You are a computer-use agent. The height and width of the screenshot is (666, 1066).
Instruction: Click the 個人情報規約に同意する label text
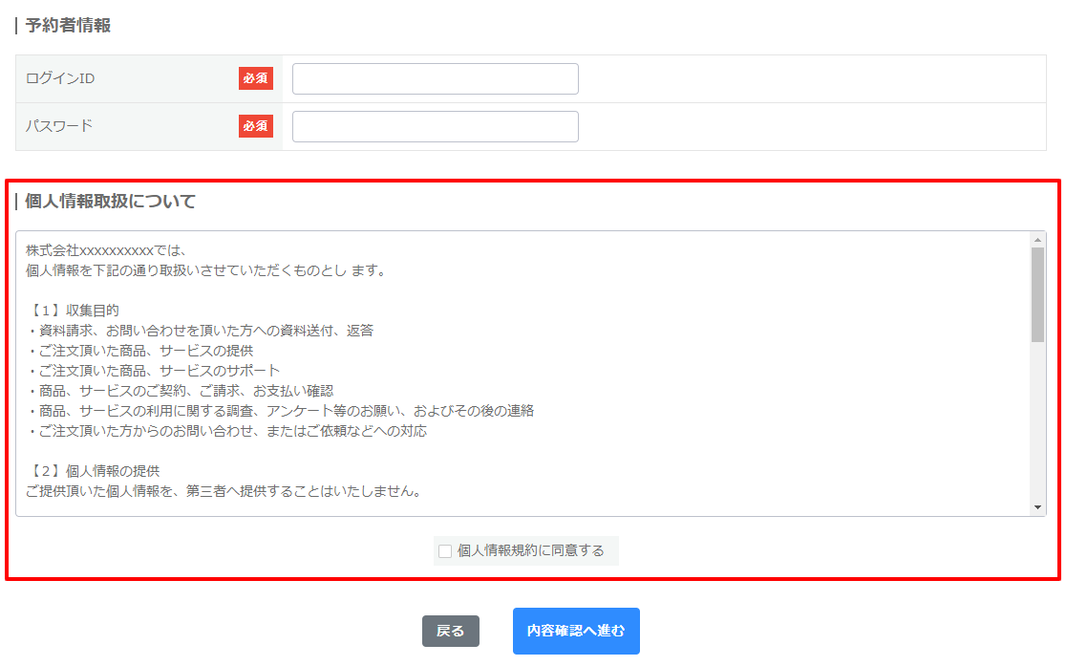(531, 551)
